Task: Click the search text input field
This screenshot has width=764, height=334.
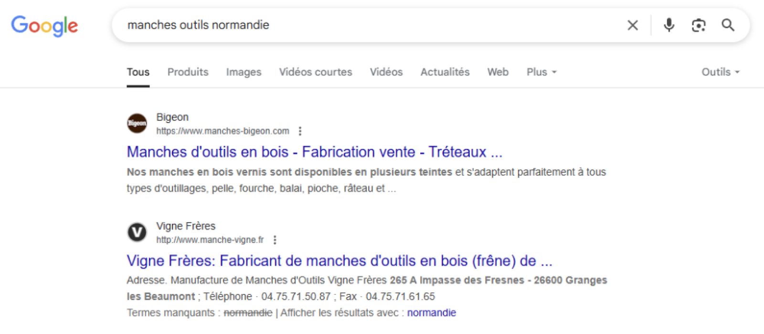Action: point(372,25)
